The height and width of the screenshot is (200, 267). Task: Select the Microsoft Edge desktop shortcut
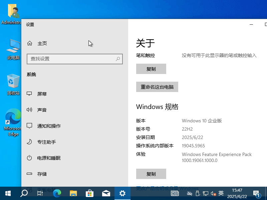tap(13, 122)
